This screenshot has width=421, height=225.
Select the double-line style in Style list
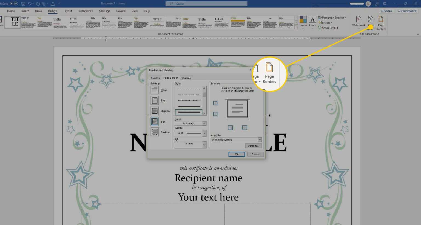coord(189,112)
